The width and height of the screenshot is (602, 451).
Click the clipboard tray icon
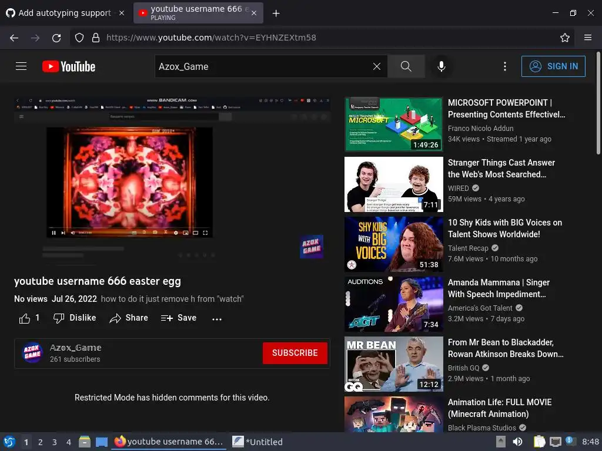pyautogui.click(x=540, y=442)
